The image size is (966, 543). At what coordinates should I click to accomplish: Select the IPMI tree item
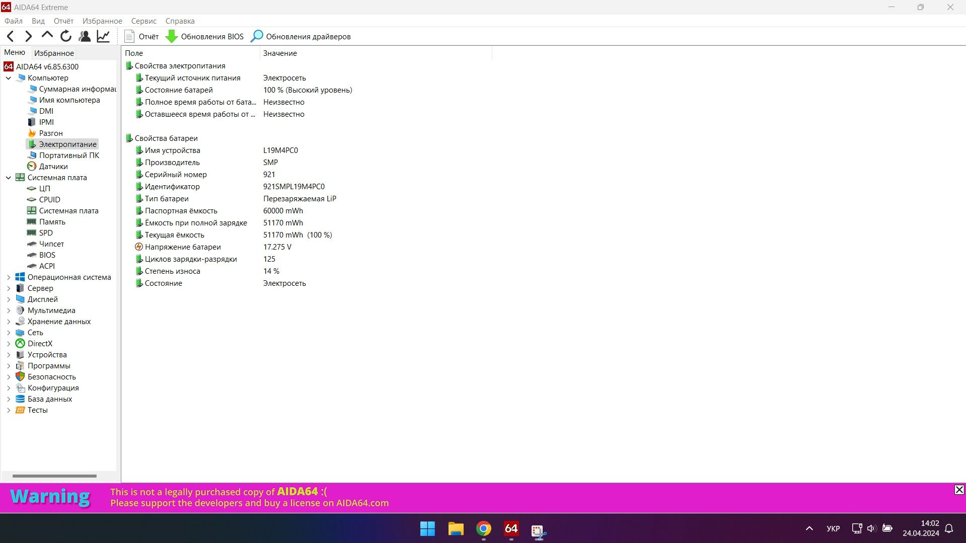46,122
